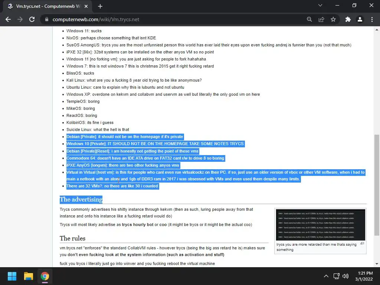
Task: Open the Chrome profile avatar
Action: (360, 19)
